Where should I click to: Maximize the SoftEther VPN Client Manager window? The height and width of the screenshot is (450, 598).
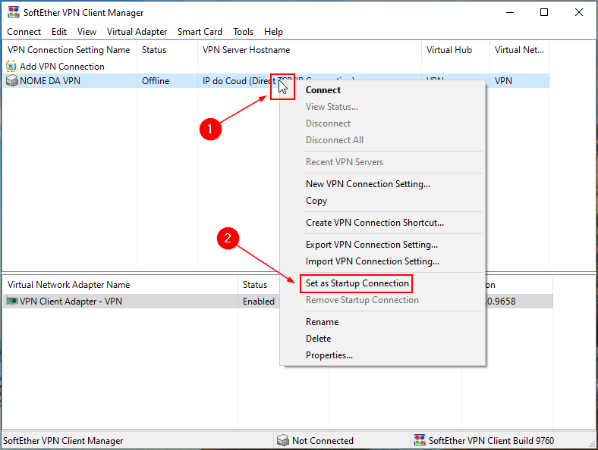(544, 13)
